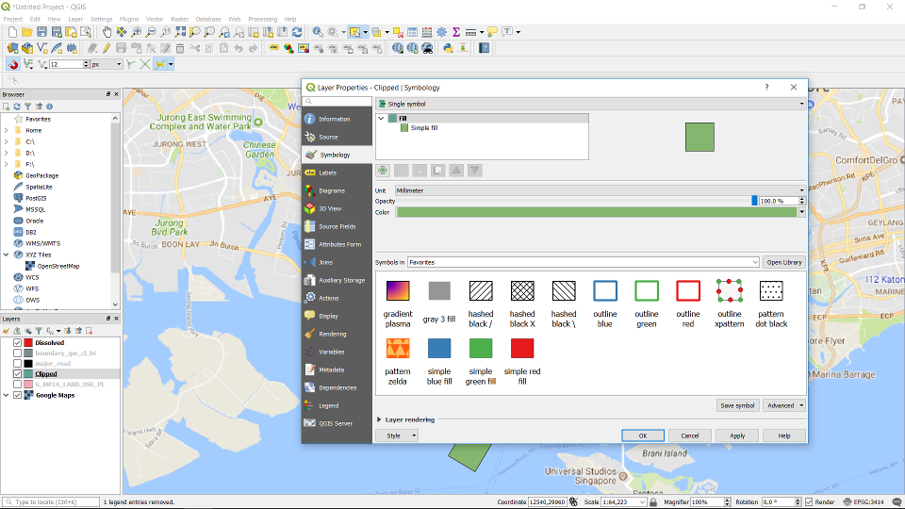Open the Vector menu
Viewport: 905px width, 509px height.
tap(154, 19)
